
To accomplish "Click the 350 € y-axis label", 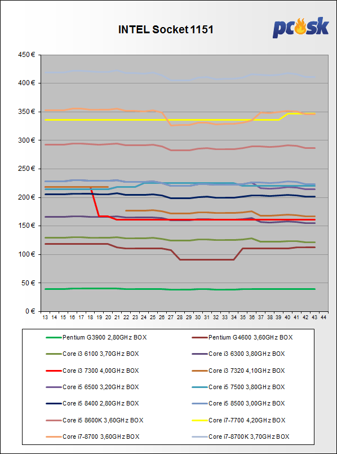I will [28, 112].
